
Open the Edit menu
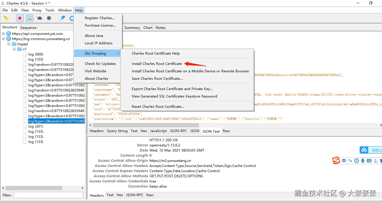tap(14, 10)
